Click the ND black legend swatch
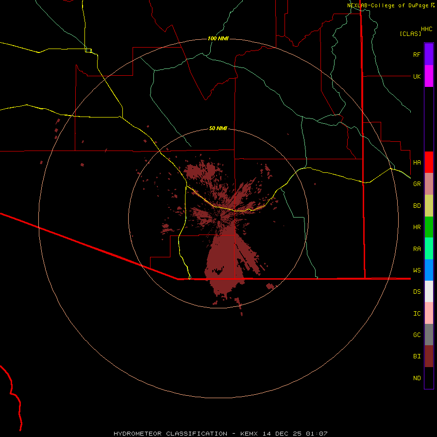The width and height of the screenshot is (437, 437). pyautogui.click(x=429, y=378)
